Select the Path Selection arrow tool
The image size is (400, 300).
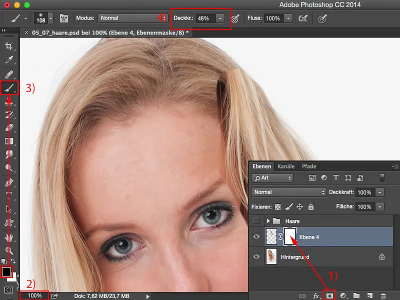click(9, 209)
